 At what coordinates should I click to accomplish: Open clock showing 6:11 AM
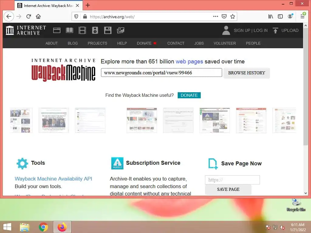coord(298,227)
